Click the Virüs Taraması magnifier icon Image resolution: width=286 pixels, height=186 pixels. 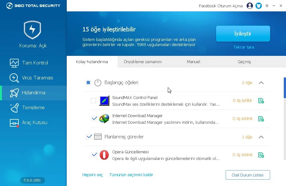pyautogui.click(x=14, y=78)
